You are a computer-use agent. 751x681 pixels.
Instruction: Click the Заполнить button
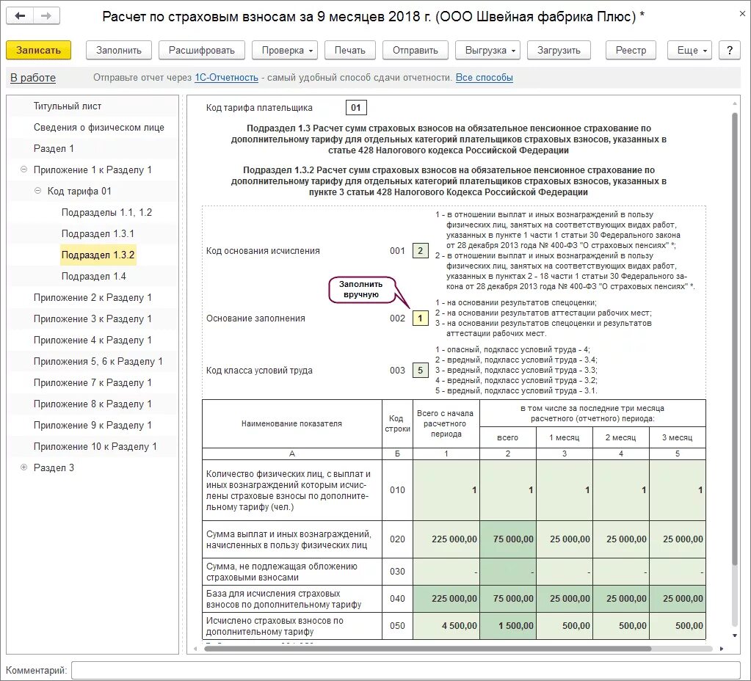[119, 51]
